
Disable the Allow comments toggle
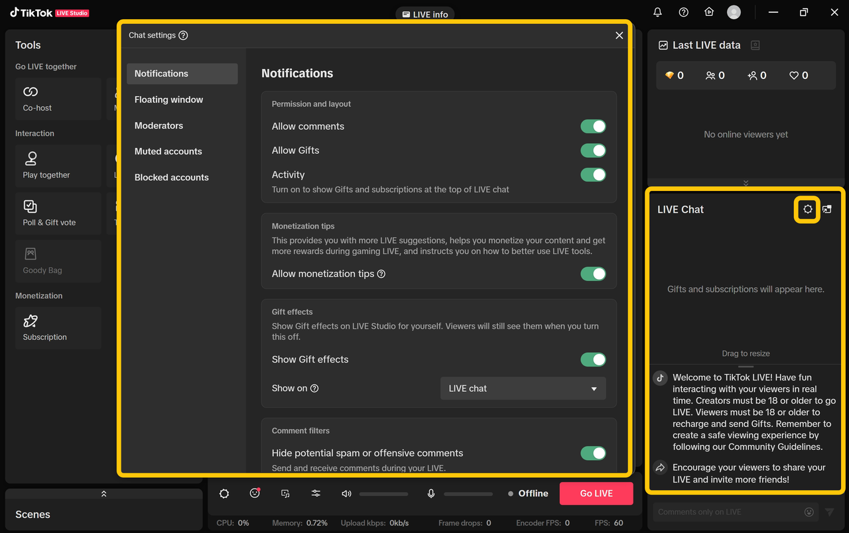593,127
